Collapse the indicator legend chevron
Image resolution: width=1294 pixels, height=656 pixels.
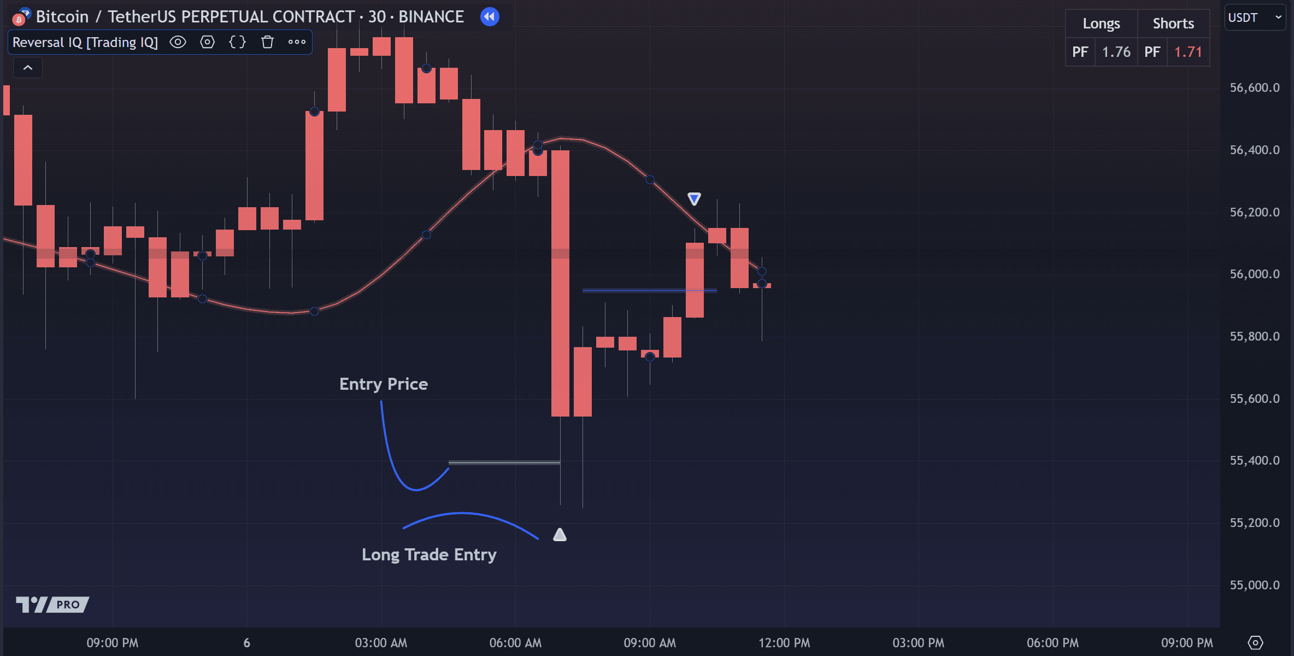pyautogui.click(x=28, y=68)
